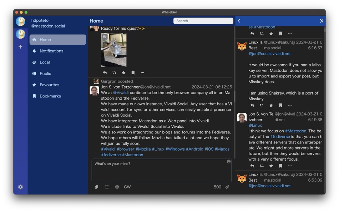Image resolution: width=339 pixels, height=212 pixels.
Task: Favourite the top #Mastodon thread post
Action: coord(271,34)
